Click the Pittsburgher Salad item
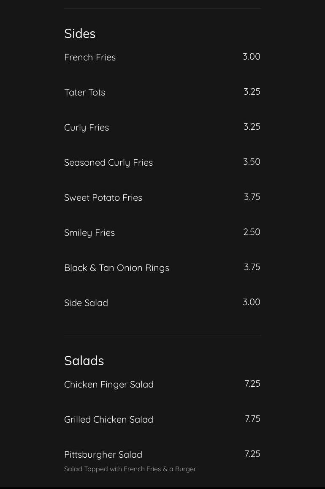 tap(103, 455)
